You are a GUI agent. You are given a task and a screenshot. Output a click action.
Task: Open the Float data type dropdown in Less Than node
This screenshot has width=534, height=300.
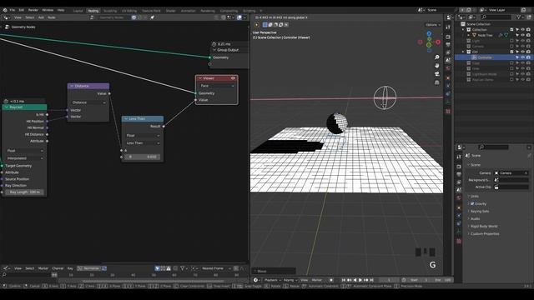[143, 135]
